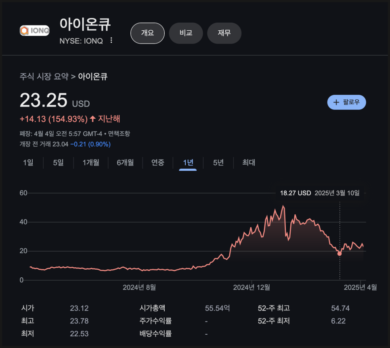Click the chart's 60 y-axis label
The image size is (390, 348).
click(x=23, y=193)
